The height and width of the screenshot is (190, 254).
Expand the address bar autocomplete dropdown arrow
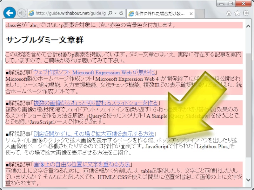116,13
